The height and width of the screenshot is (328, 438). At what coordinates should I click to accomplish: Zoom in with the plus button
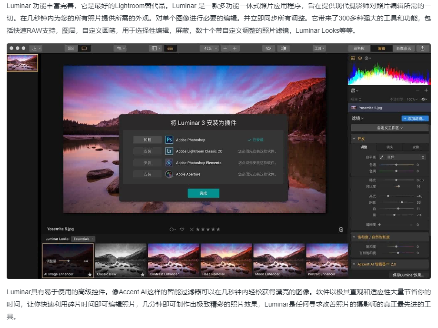pyautogui.click(x=234, y=48)
